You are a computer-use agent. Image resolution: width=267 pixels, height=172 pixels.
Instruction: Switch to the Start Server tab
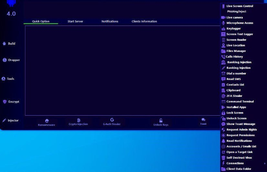(x=75, y=21)
